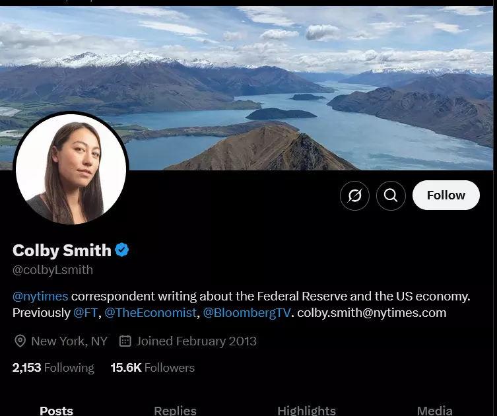Click the @colbyLsmith handle text
The height and width of the screenshot is (416, 497).
click(53, 270)
